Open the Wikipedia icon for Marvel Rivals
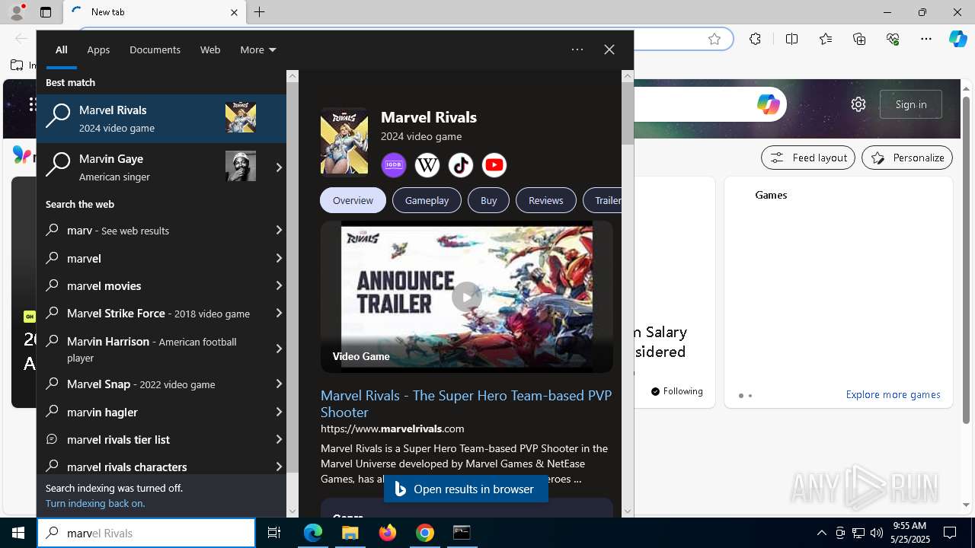 pos(427,165)
